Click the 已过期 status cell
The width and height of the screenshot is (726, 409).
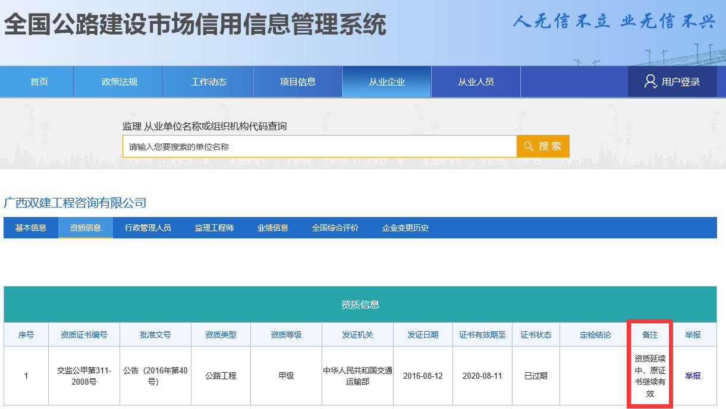tap(536, 376)
